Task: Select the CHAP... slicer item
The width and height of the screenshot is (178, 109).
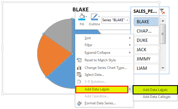Action: tap(146, 31)
